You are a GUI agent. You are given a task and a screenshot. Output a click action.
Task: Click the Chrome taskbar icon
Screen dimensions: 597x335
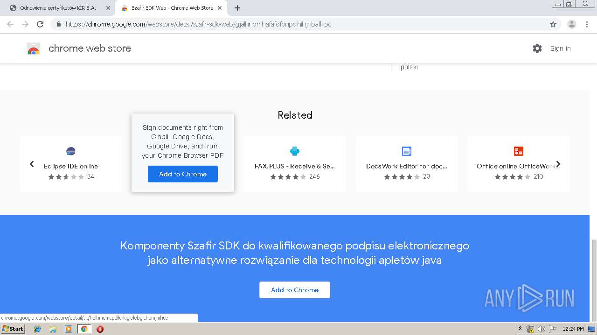(84, 329)
